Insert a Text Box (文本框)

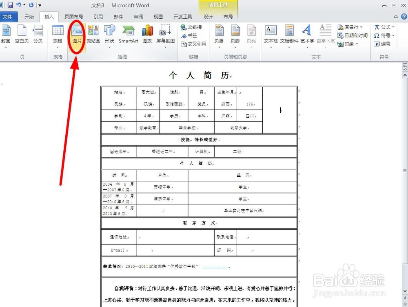point(271,35)
